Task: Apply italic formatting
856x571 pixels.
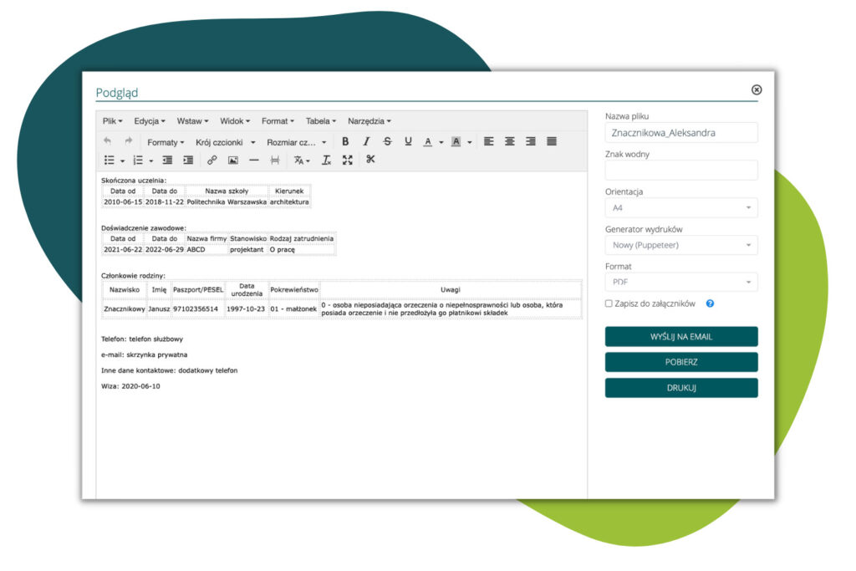Action: [366, 142]
